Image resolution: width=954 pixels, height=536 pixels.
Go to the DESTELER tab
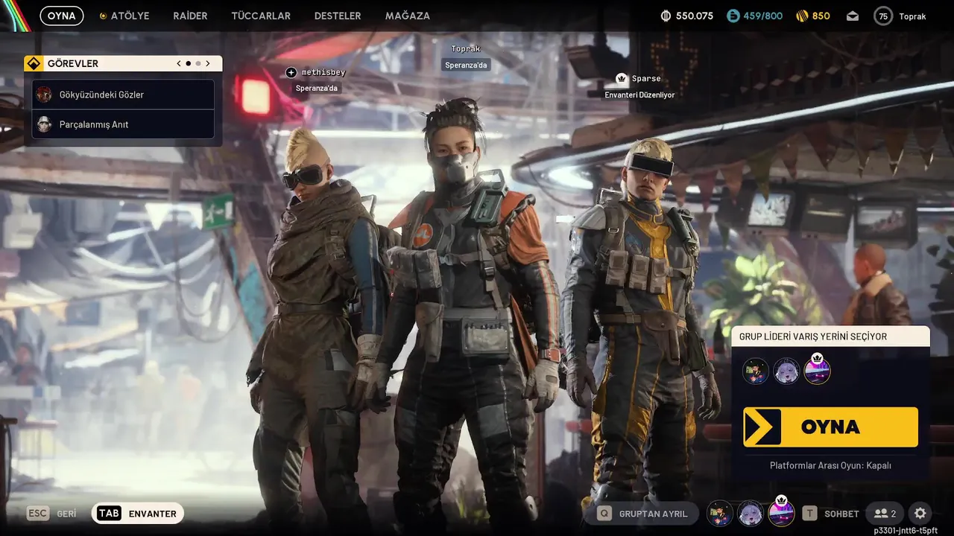click(x=338, y=16)
